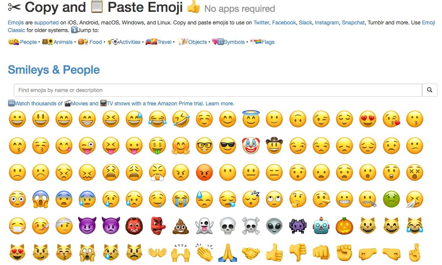This screenshot has height=265, width=442.
Task: Click the green nauseated face emoji
Action: click(x=391, y=199)
